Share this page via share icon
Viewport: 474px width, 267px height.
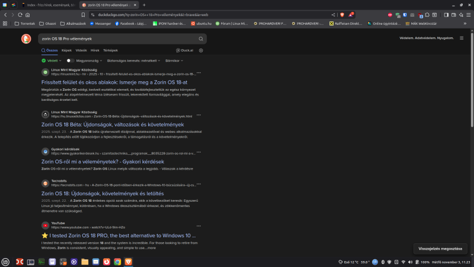coord(333,14)
